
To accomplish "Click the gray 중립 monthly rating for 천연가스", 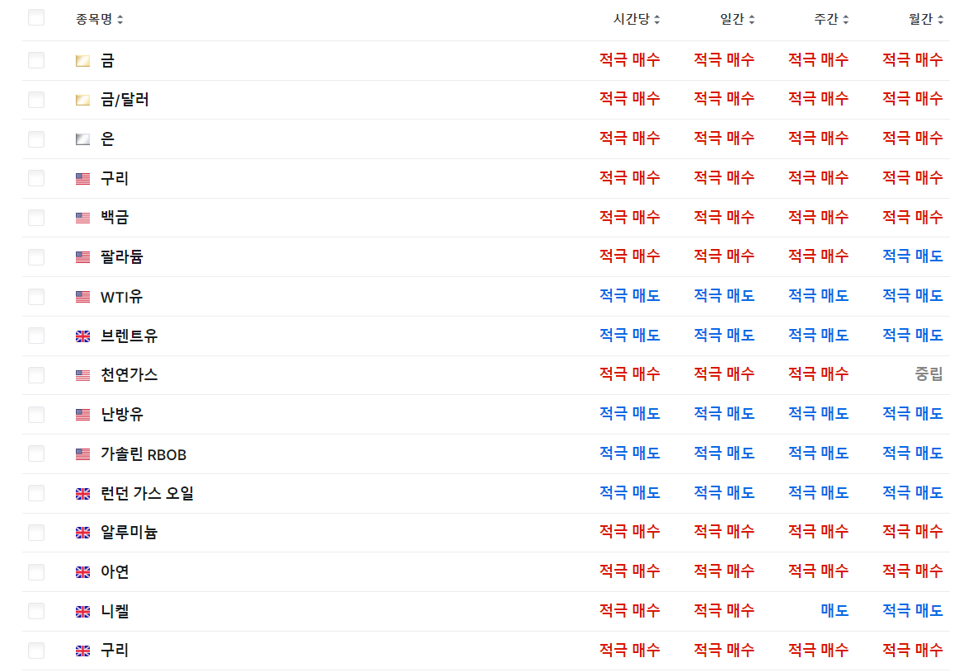I will point(929,374).
